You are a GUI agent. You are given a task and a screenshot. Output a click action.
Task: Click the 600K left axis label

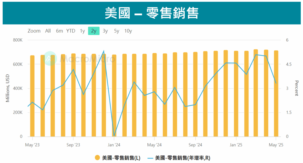18,64
